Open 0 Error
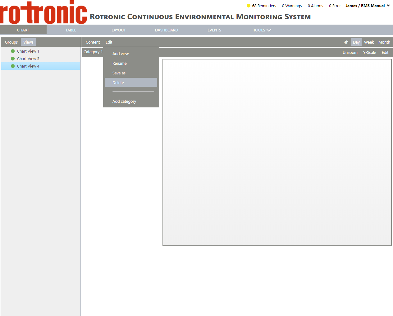This screenshot has width=393, height=316. 335,6
